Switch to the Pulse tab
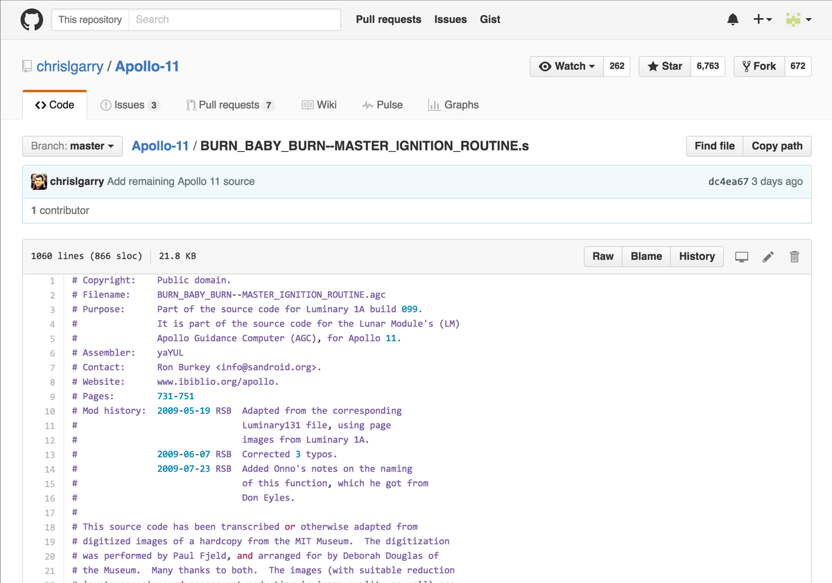832x583 pixels. point(382,105)
